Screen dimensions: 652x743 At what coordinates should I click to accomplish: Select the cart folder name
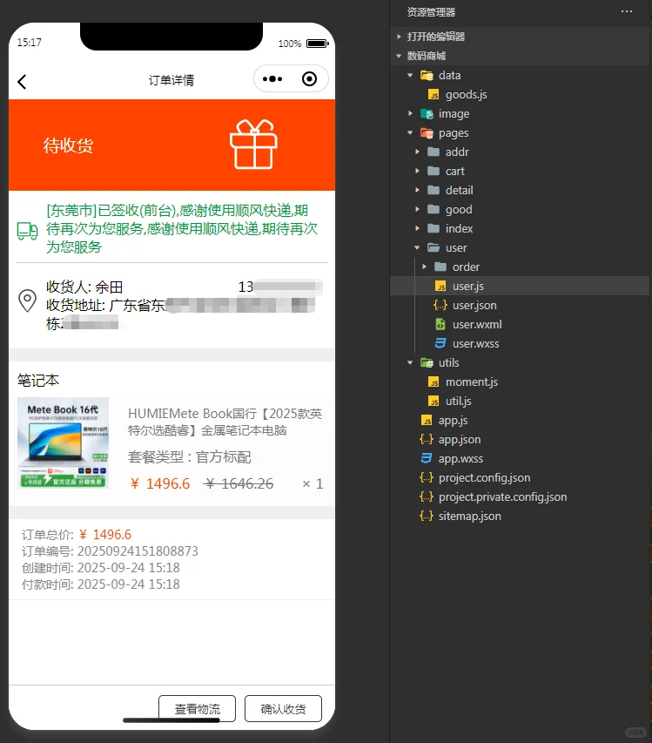pyautogui.click(x=455, y=171)
